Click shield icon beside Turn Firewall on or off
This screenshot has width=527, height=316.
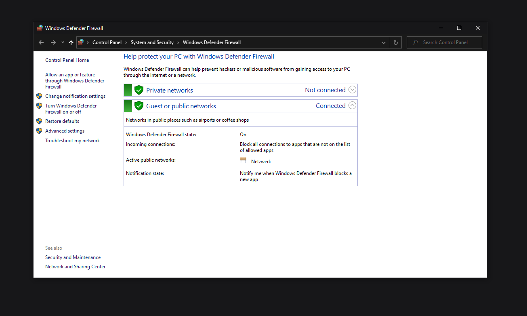click(x=39, y=106)
